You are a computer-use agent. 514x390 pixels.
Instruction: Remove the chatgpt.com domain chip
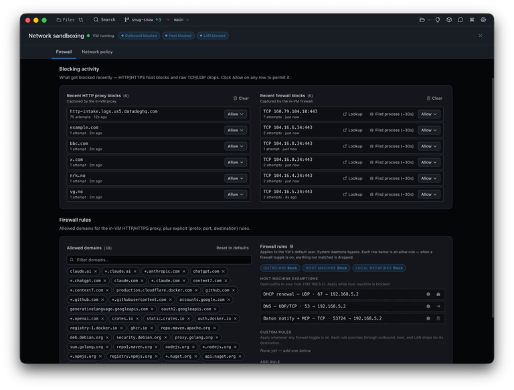click(224, 271)
